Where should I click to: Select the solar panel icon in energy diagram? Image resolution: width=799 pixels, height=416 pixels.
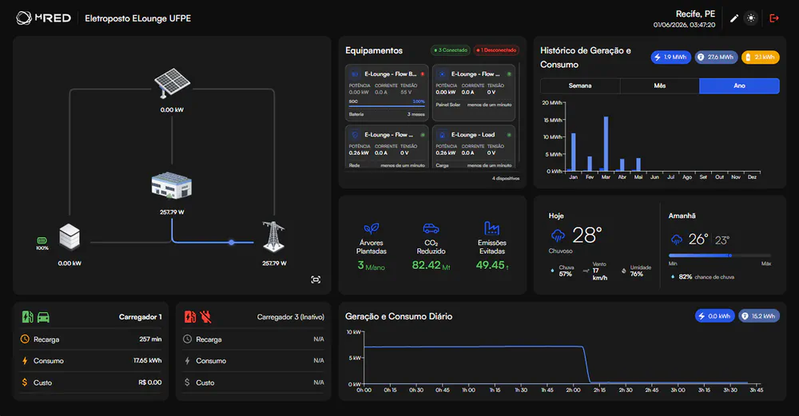[173, 83]
